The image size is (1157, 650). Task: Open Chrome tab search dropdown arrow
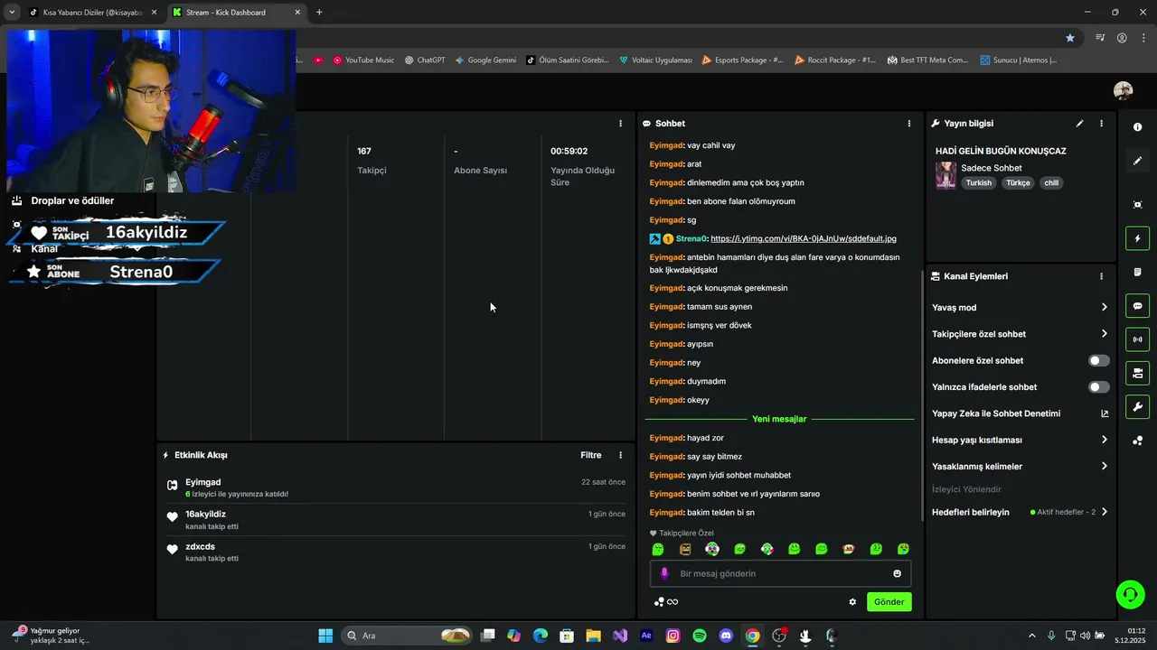coord(12,13)
